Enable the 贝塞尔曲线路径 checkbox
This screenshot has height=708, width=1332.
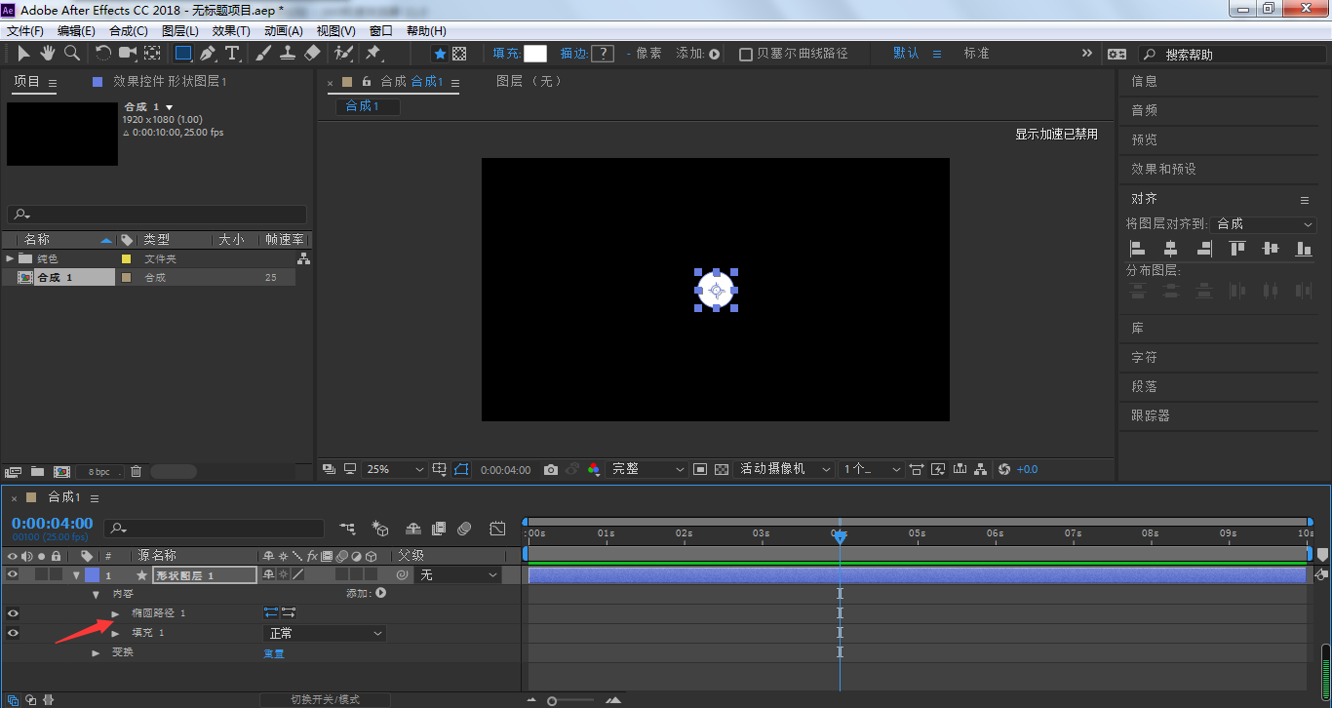pyautogui.click(x=746, y=55)
